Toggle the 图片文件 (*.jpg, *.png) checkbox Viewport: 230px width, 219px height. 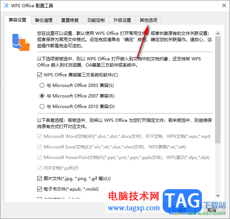[39, 179]
